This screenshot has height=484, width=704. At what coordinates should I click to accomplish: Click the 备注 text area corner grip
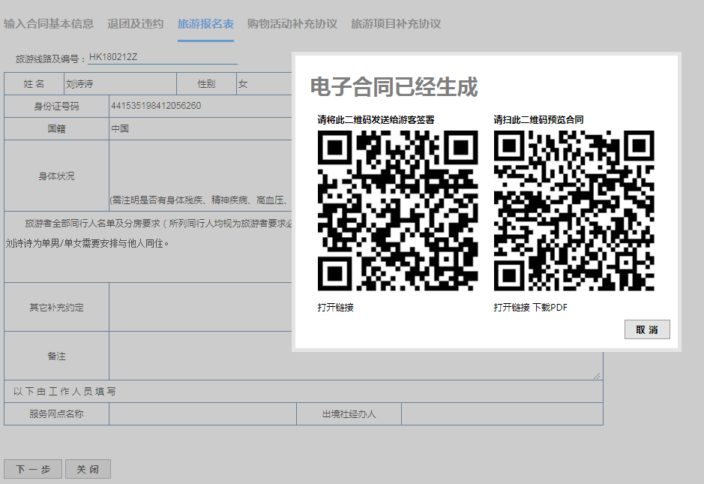[597, 376]
